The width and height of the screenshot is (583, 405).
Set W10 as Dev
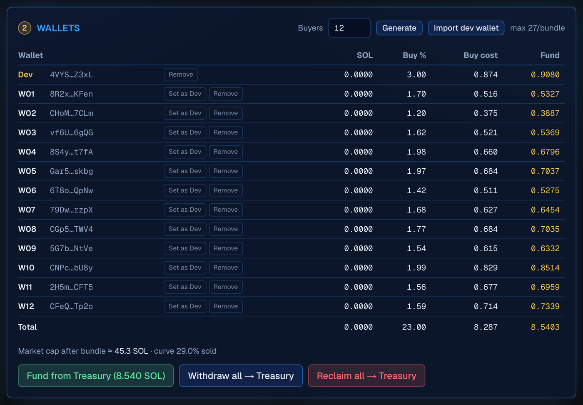pos(185,267)
